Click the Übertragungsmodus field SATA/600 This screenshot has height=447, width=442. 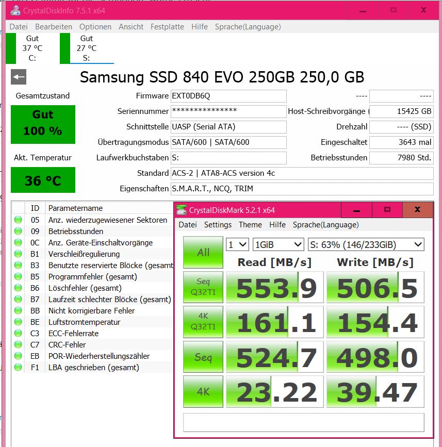228,142
